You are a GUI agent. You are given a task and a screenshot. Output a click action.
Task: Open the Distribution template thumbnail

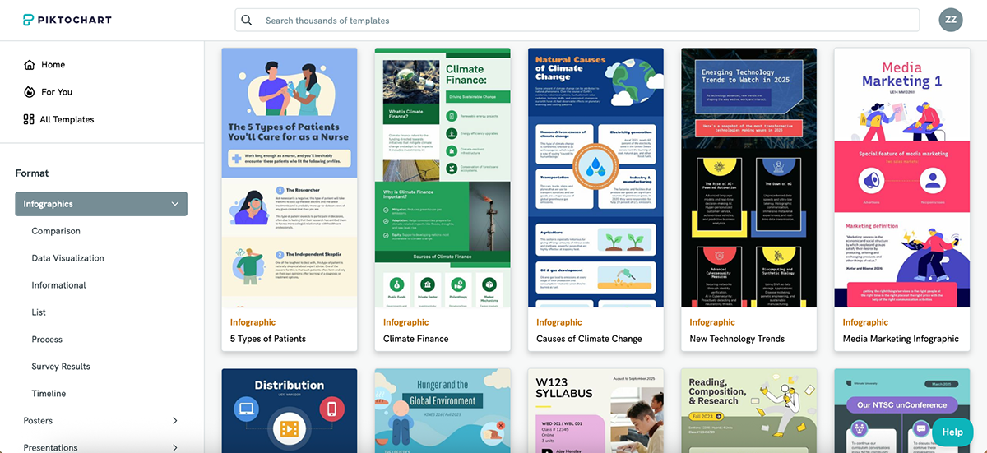pos(290,411)
